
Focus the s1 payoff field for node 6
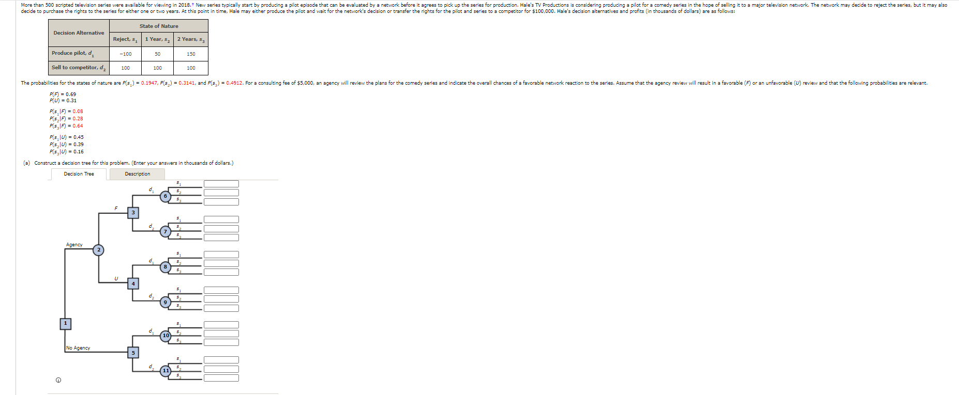click(221, 184)
